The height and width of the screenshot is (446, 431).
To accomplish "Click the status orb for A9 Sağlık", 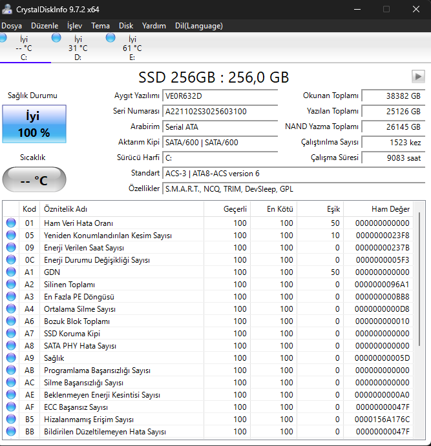I will (x=11, y=358).
